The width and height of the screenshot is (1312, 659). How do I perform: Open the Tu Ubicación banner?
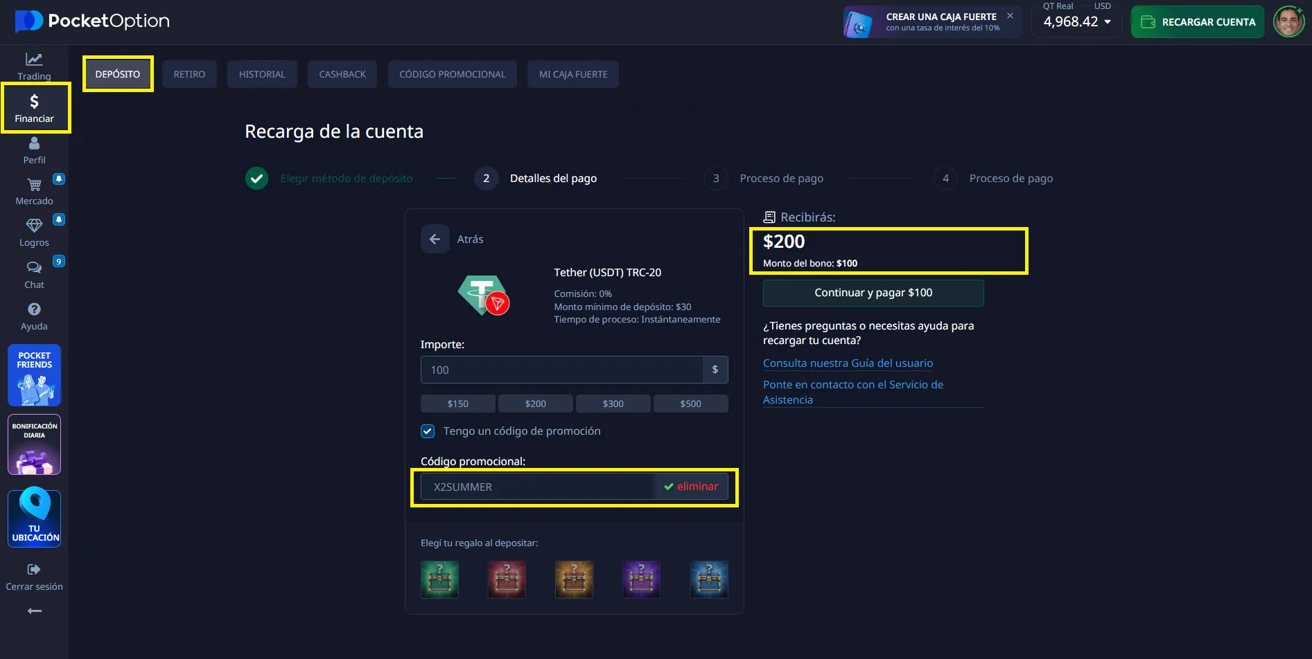tap(35, 518)
